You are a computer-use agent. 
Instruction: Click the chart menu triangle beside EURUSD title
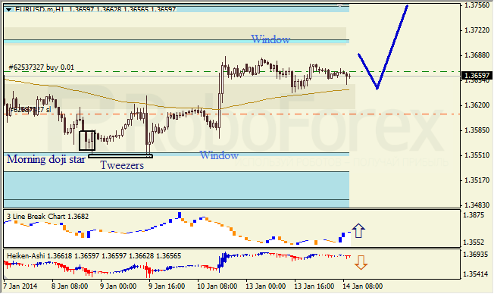coord(9,10)
